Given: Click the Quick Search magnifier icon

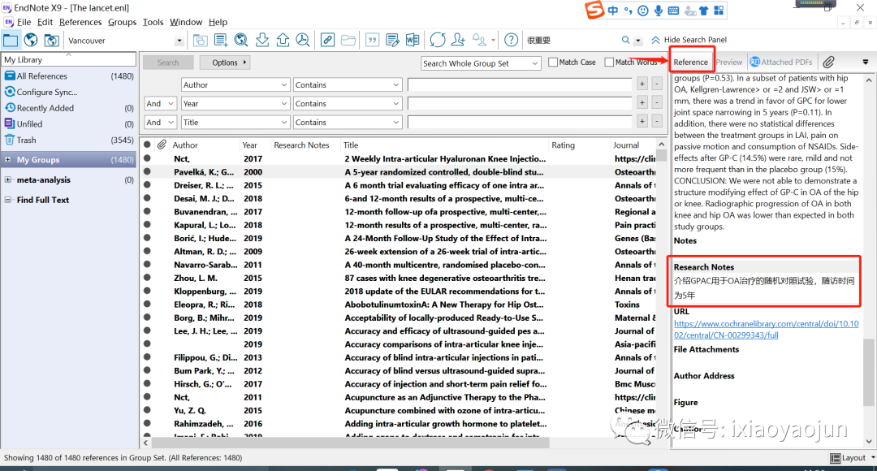Looking at the screenshot, I should (x=625, y=41).
